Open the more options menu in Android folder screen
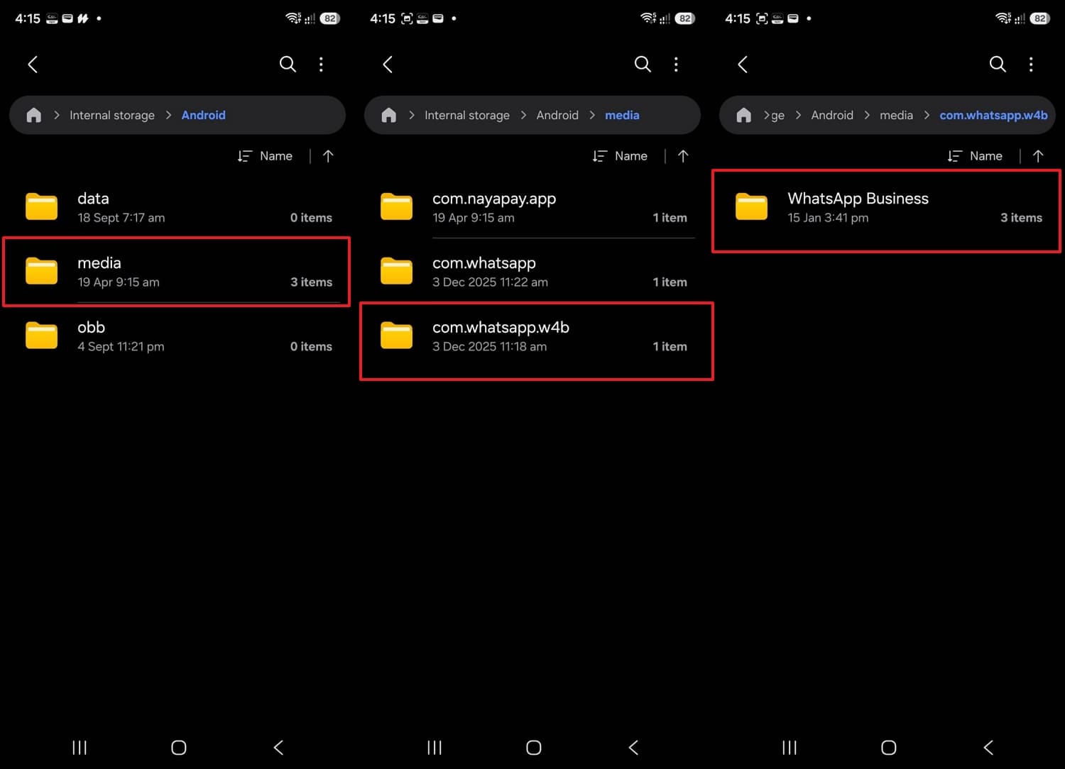1065x769 pixels. tap(321, 65)
